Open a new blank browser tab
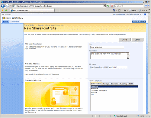 57,11
